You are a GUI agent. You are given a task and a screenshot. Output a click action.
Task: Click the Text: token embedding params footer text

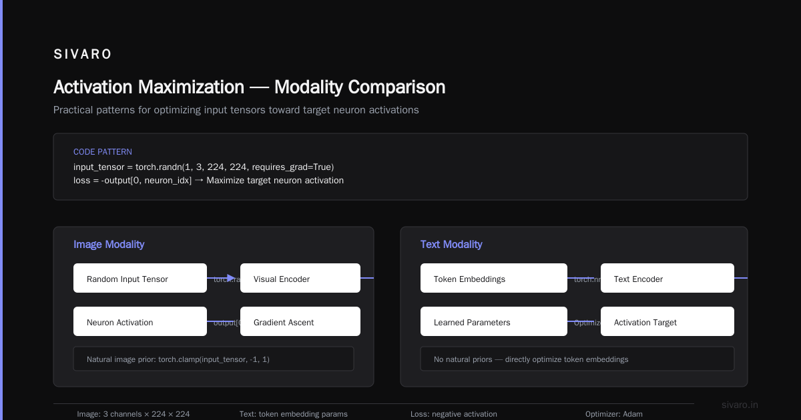(294, 414)
